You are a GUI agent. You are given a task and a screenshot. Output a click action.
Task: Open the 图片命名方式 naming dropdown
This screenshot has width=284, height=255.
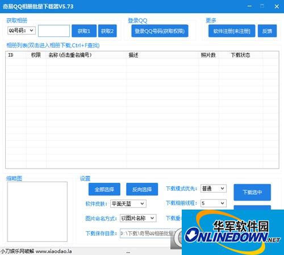click(x=138, y=218)
